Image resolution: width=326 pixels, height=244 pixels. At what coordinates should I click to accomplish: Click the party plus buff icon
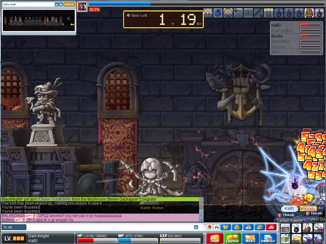(x=238, y=13)
